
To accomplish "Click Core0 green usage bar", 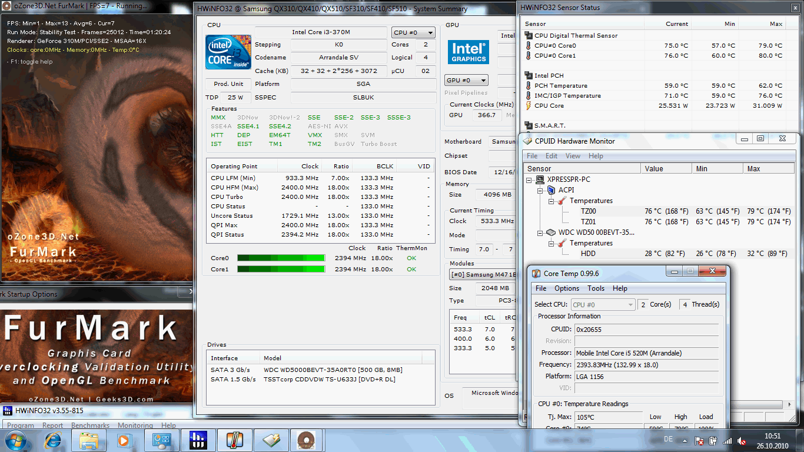I will coord(281,258).
